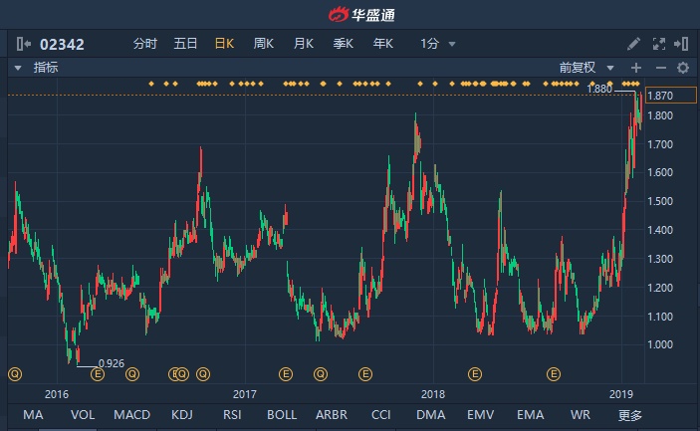
Task: Click the panel toggle icon beside 02342
Action: 22,44
